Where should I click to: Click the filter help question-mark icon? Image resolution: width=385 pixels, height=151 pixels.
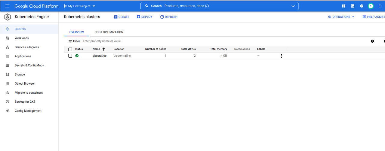coord(372,41)
